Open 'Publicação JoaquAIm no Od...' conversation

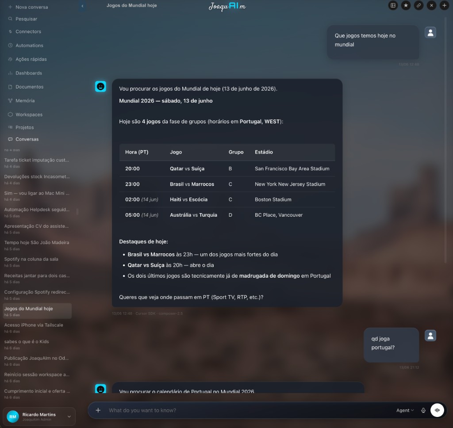coord(37,360)
